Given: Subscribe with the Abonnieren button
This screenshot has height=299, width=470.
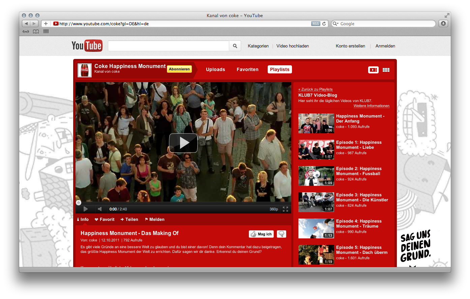Looking at the screenshot, I should point(179,69).
